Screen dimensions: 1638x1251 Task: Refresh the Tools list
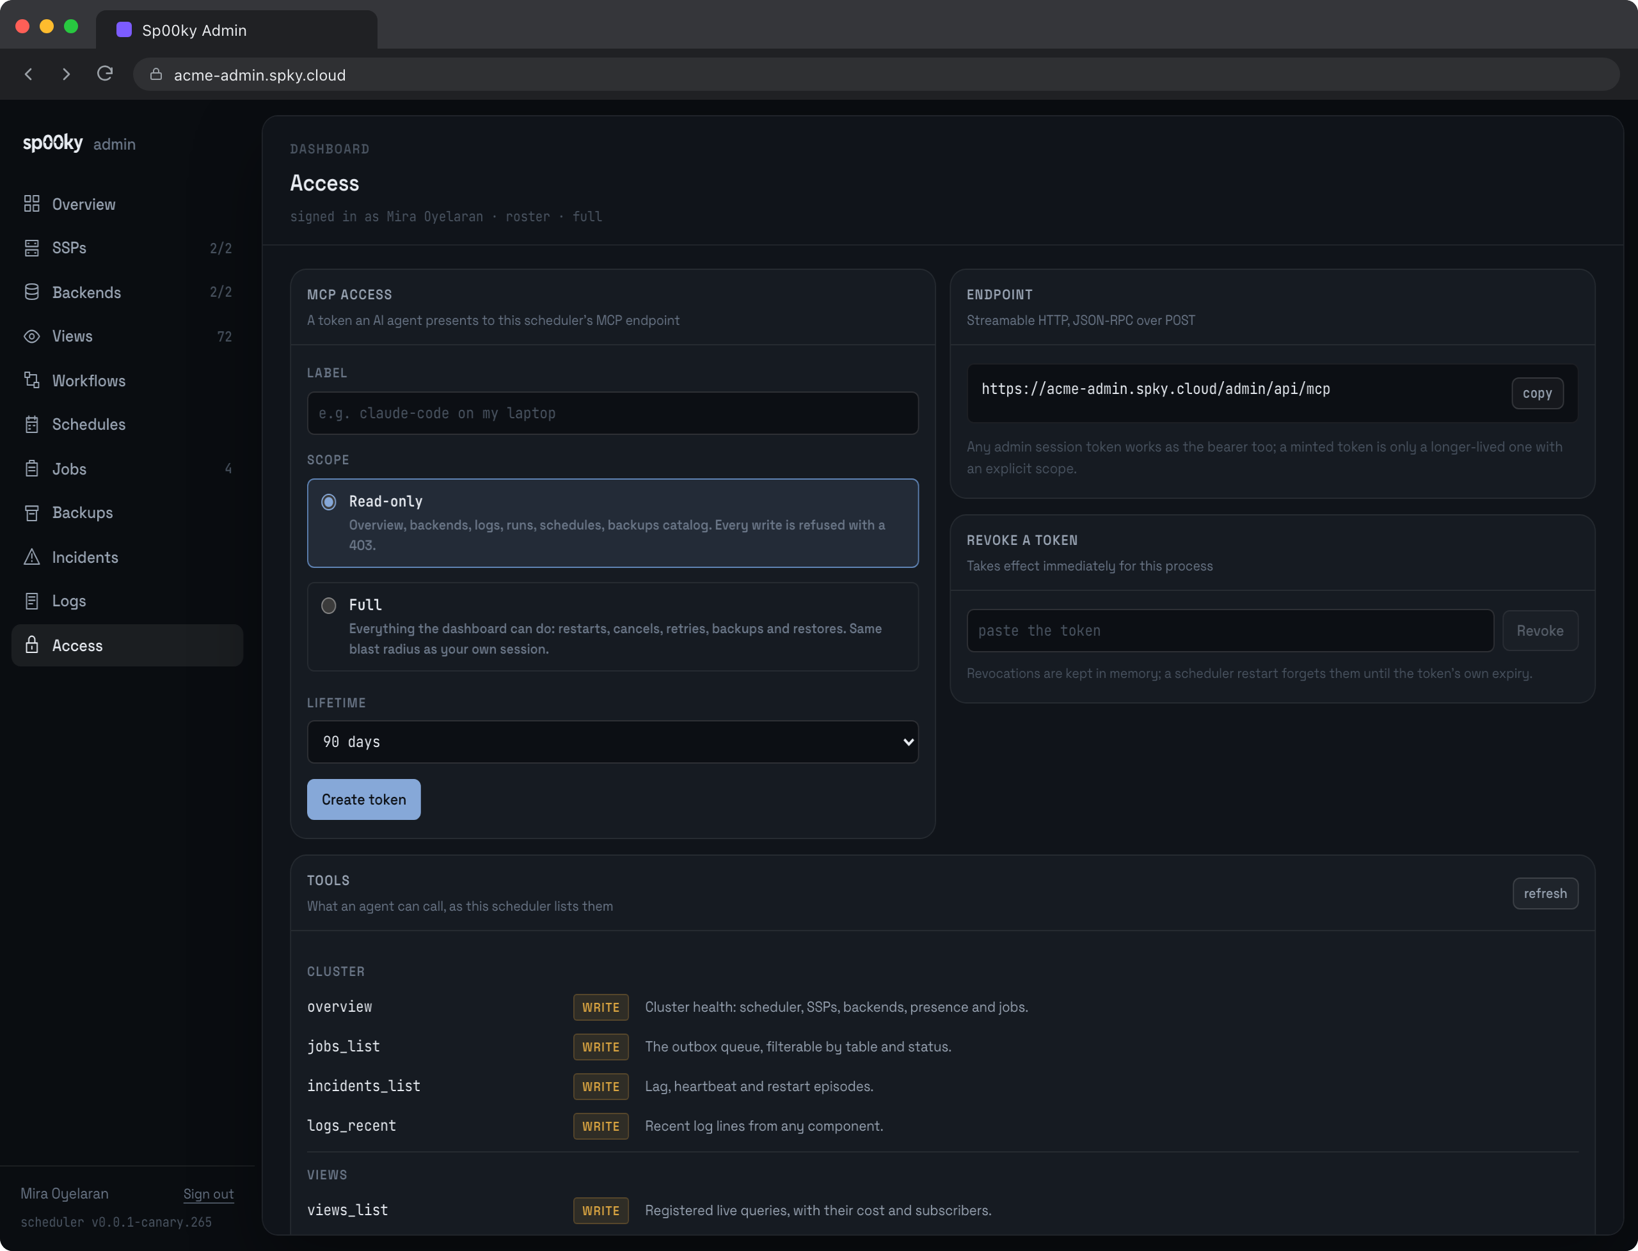tap(1545, 893)
